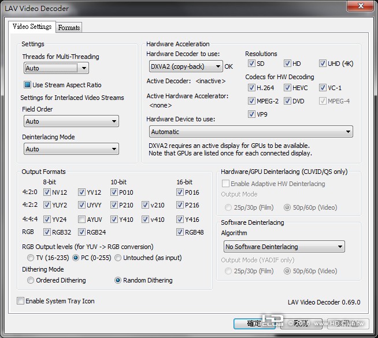Select the Video Settings tab
378x338 pixels.
click(32, 27)
